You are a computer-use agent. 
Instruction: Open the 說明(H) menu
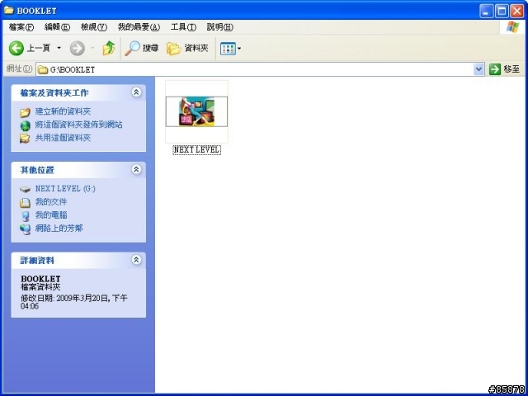coord(220,27)
